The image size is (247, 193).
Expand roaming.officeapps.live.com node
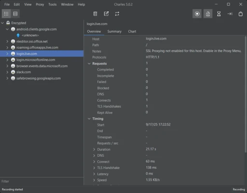click(x=7, y=47)
